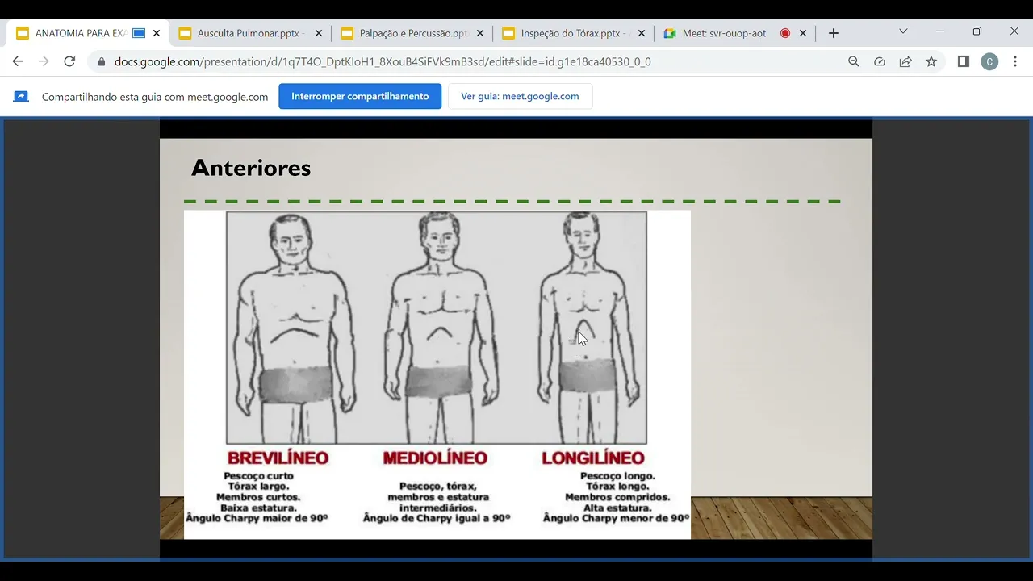
Task: Click the mediolíneo body figure
Action: coord(440,327)
